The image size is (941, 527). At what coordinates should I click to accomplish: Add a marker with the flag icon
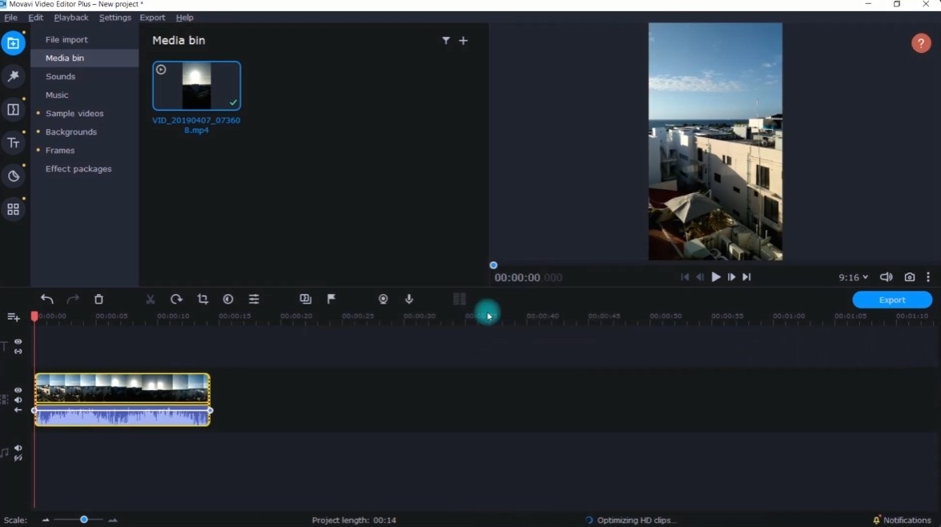point(332,299)
